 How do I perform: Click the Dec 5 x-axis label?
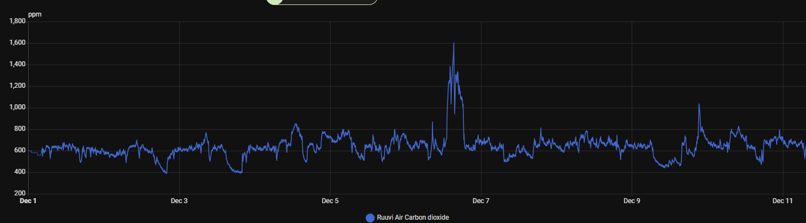[x=330, y=201]
